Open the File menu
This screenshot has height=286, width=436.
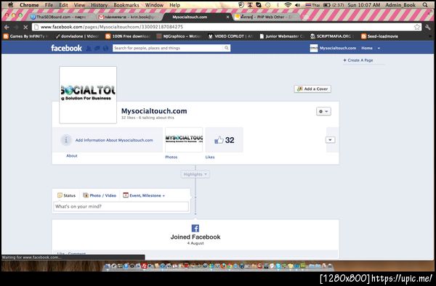click(x=49, y=5)
